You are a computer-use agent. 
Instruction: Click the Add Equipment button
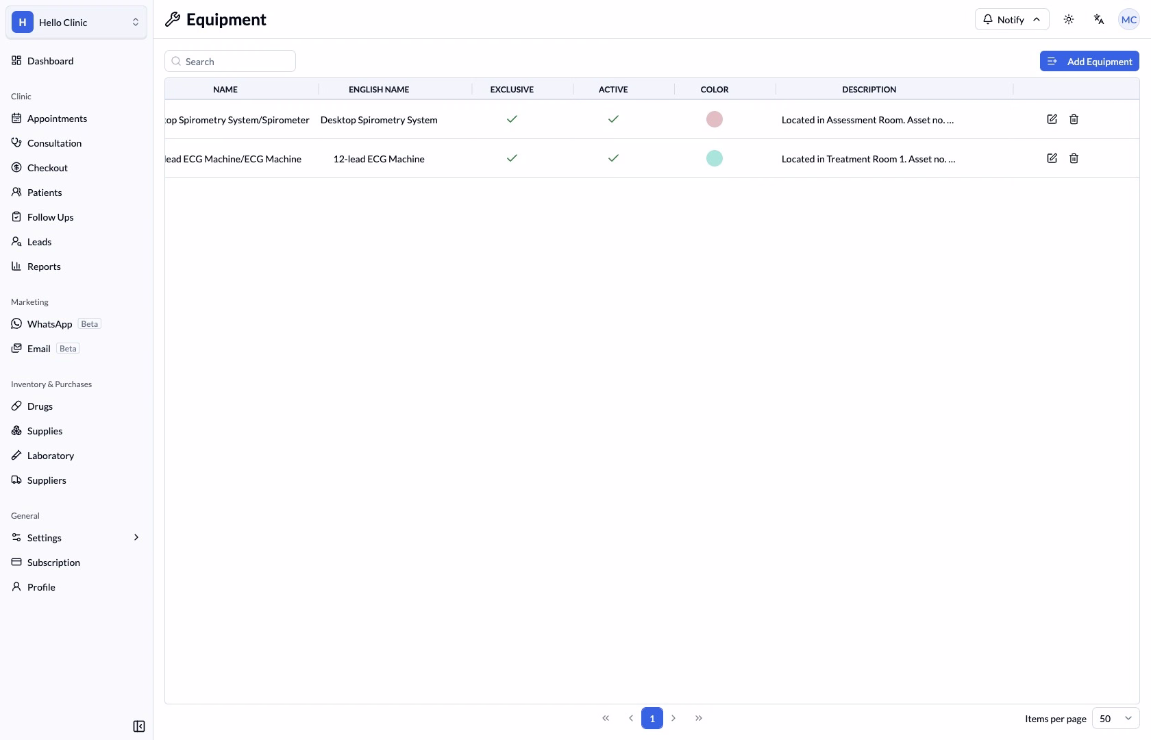pos(1089,61)
